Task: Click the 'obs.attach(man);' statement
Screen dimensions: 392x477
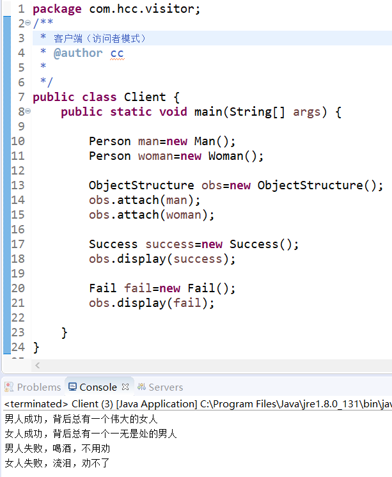Action: point(145,200)
